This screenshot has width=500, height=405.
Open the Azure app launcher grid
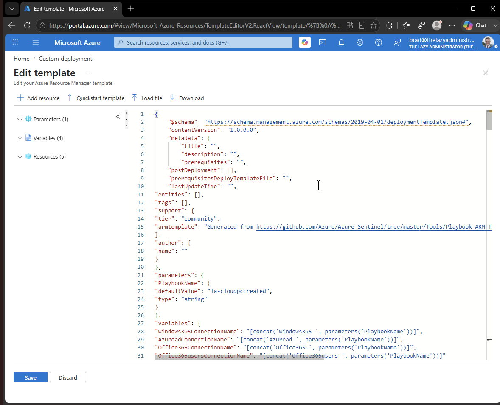coord(15,42)
